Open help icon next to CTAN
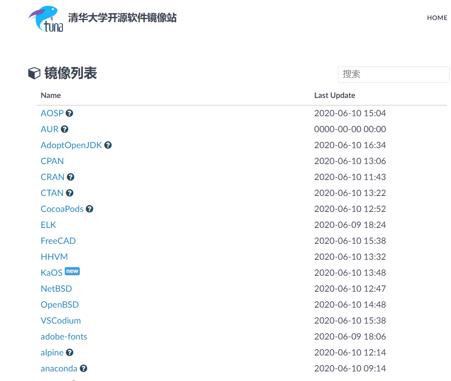Image resolution: width=451 pixels, height=381 pixels. tap(70, 193)
